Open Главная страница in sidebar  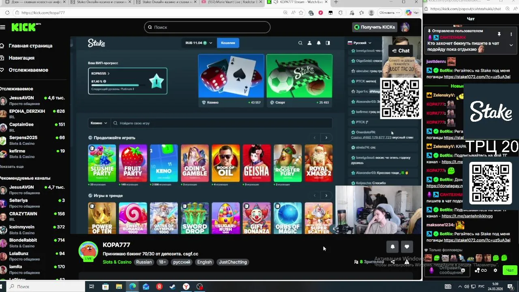(x=26, y=46)
